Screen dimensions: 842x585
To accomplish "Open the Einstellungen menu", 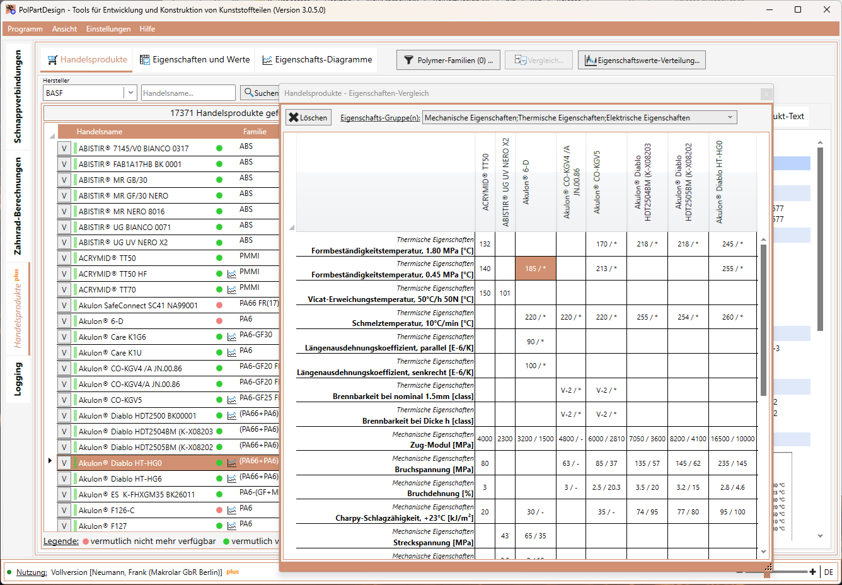I will 108,29.
